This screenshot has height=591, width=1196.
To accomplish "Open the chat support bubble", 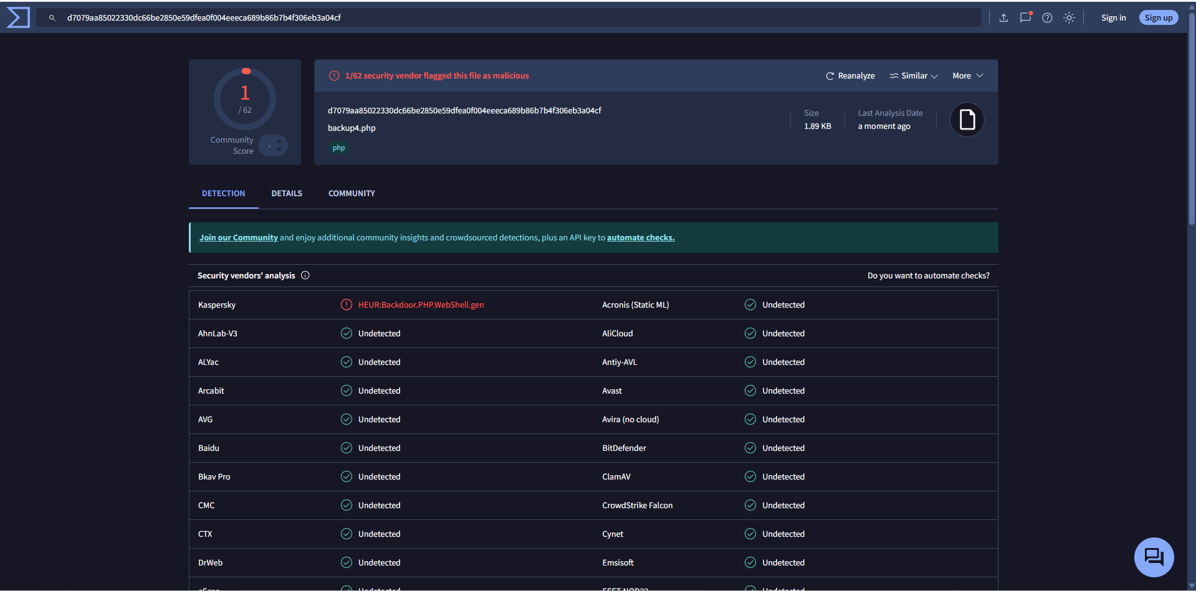I will point(1154,557).
